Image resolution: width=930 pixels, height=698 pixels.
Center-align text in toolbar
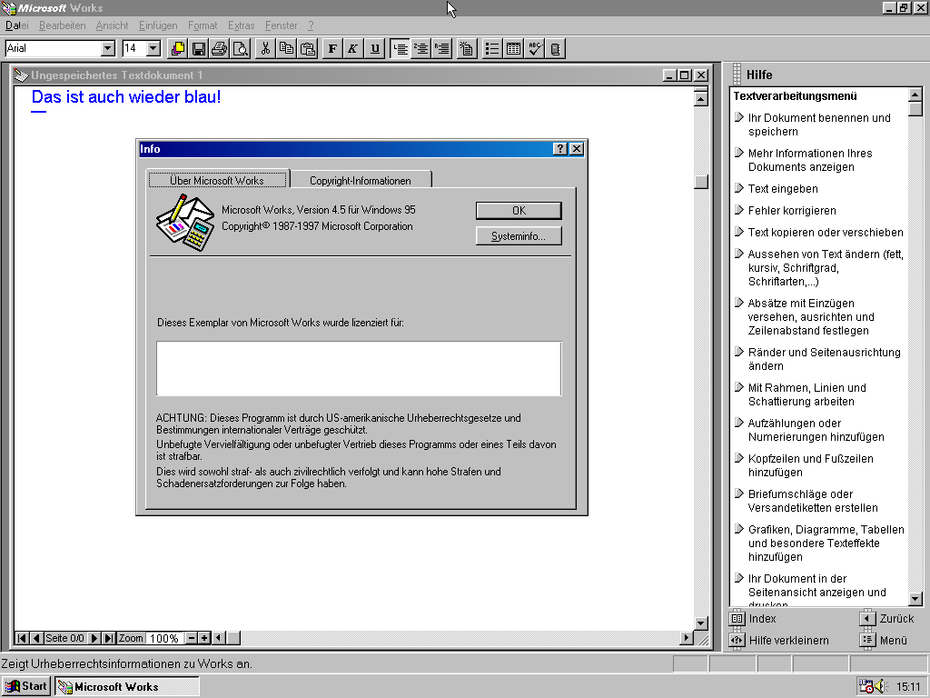(x=421, y=49)
